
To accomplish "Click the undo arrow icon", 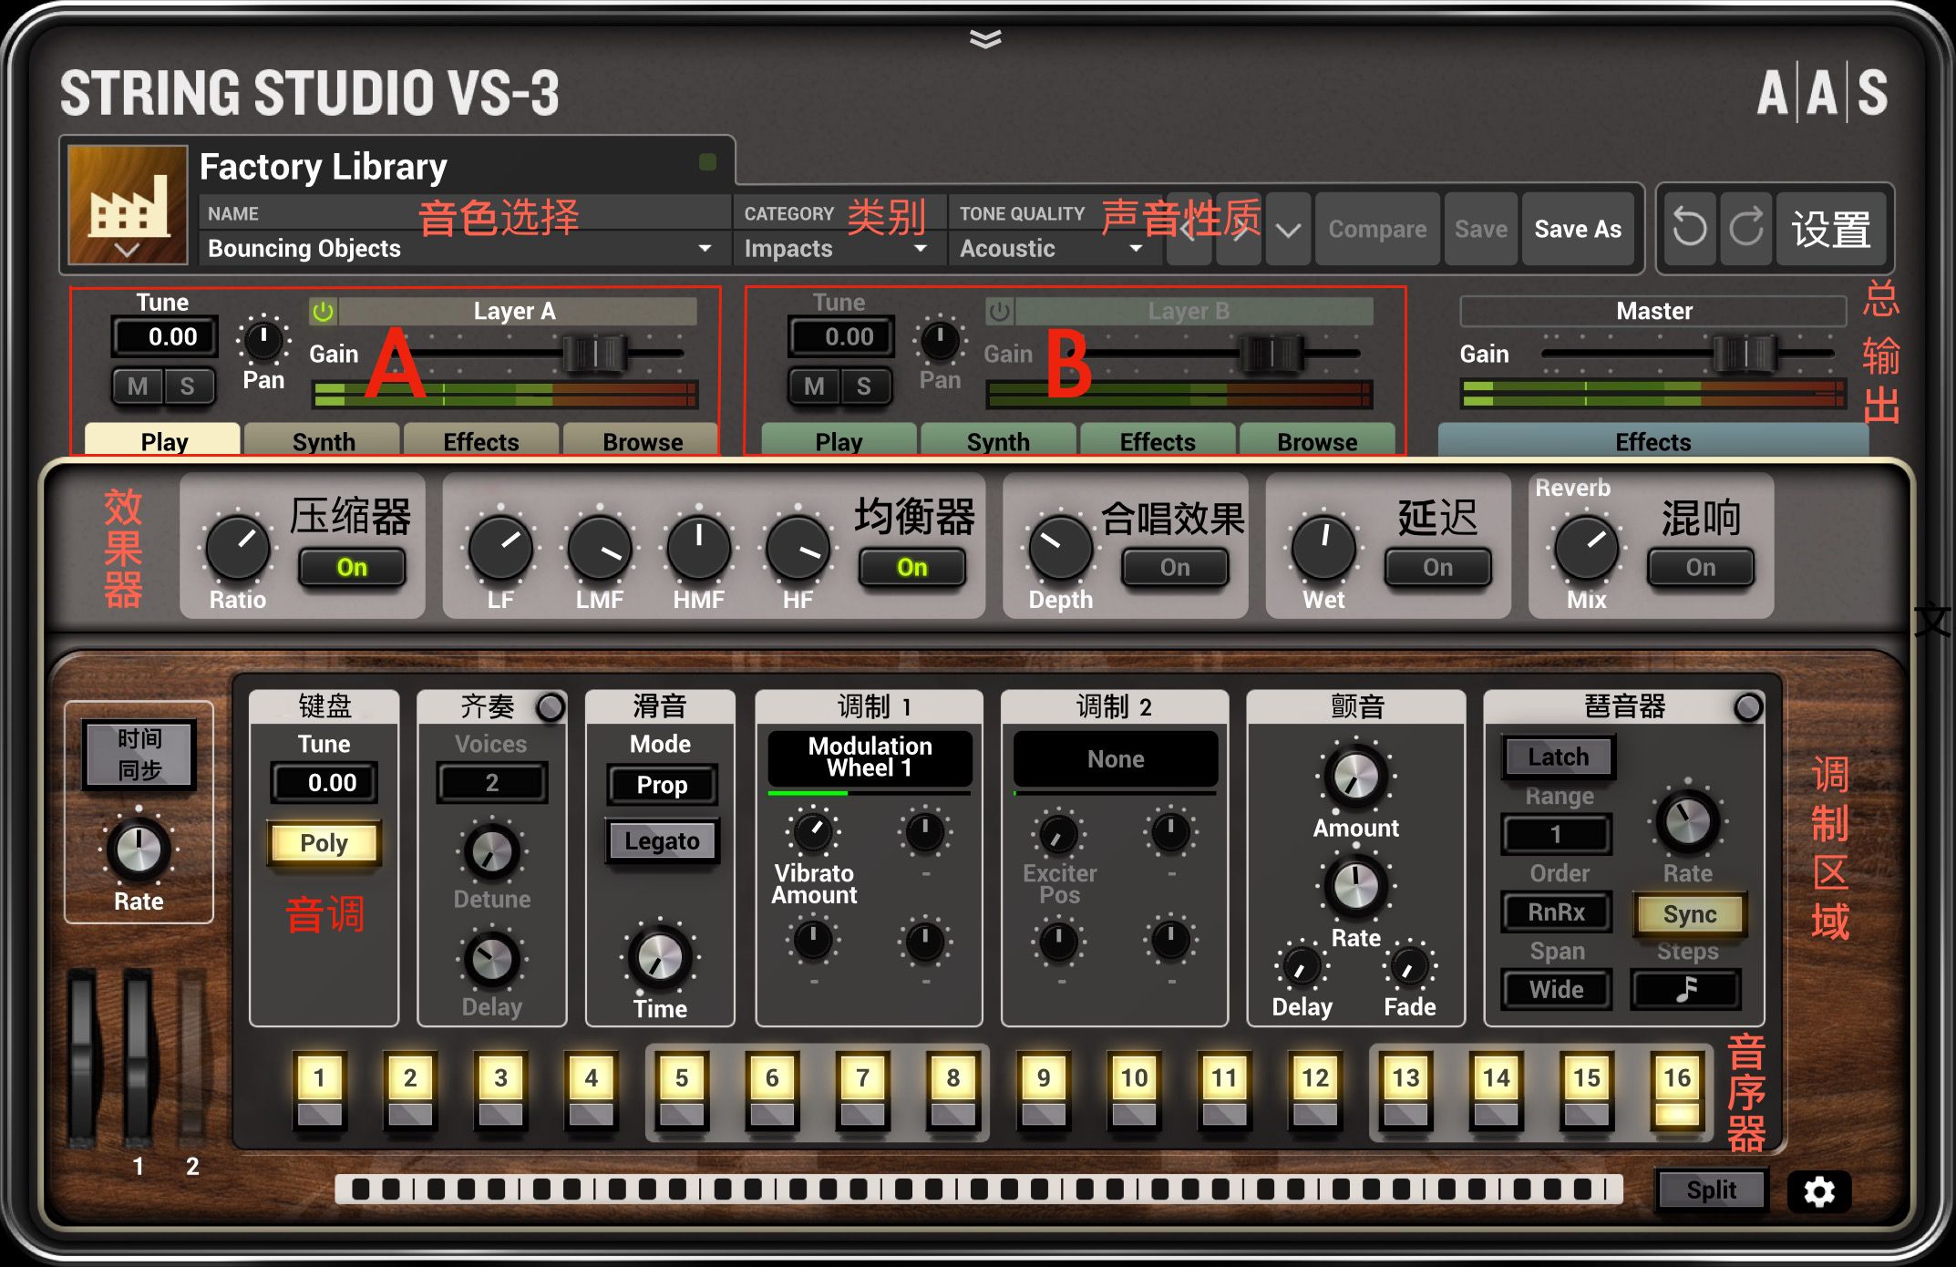I will point(1689,228).
